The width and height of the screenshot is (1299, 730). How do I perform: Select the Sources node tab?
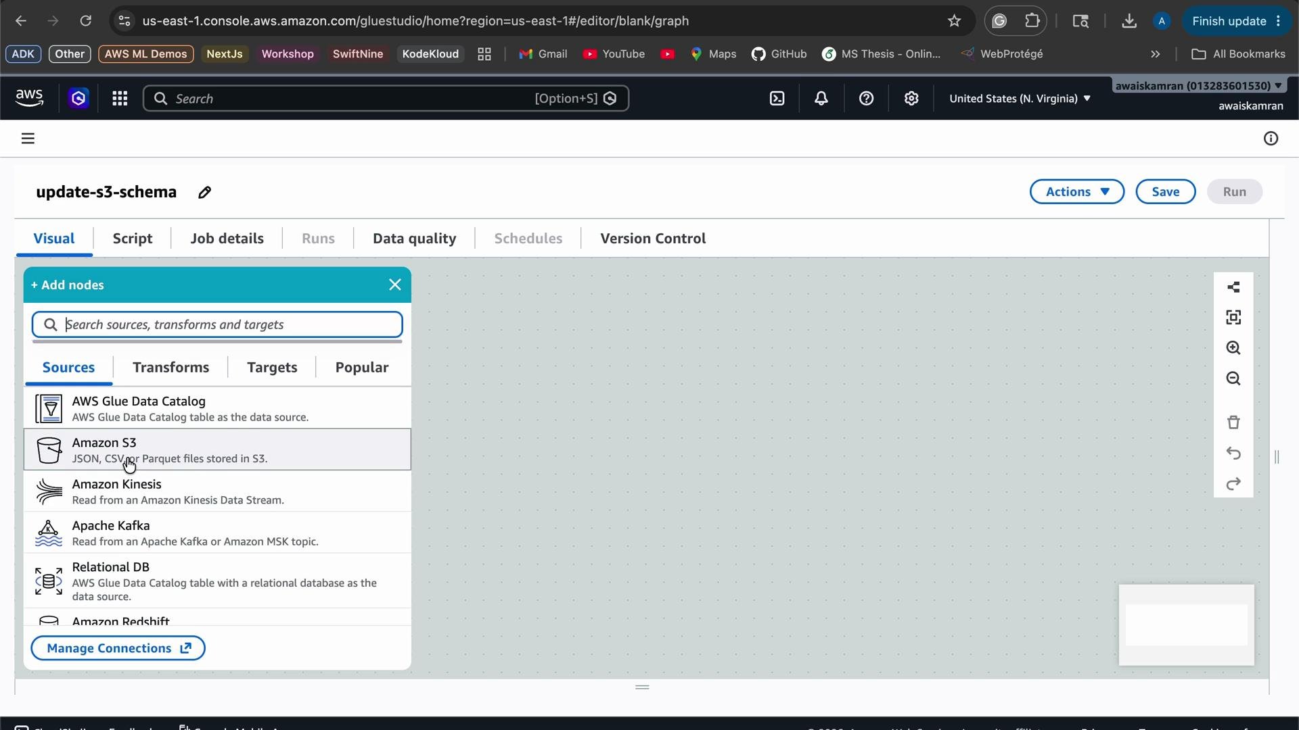(68, 368)
